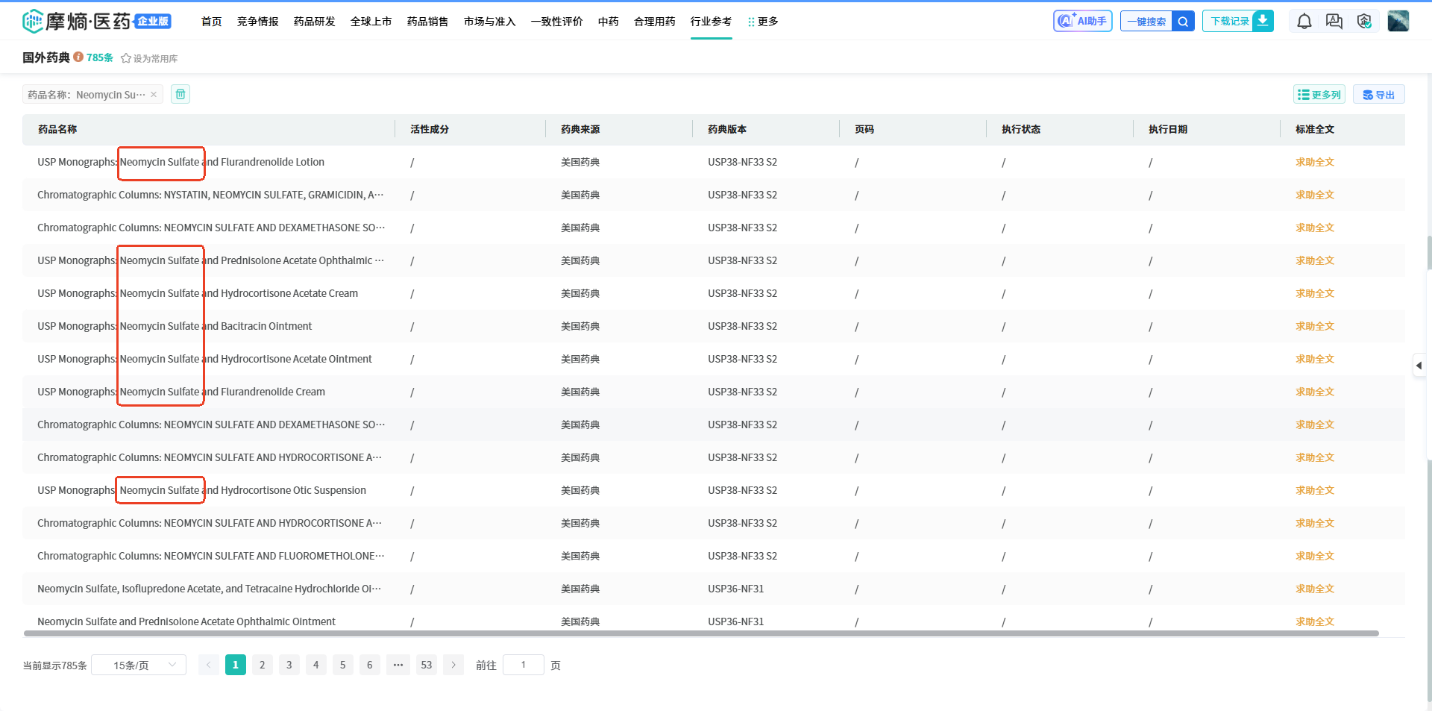Select the 行业参考 navigation tab

711,22
